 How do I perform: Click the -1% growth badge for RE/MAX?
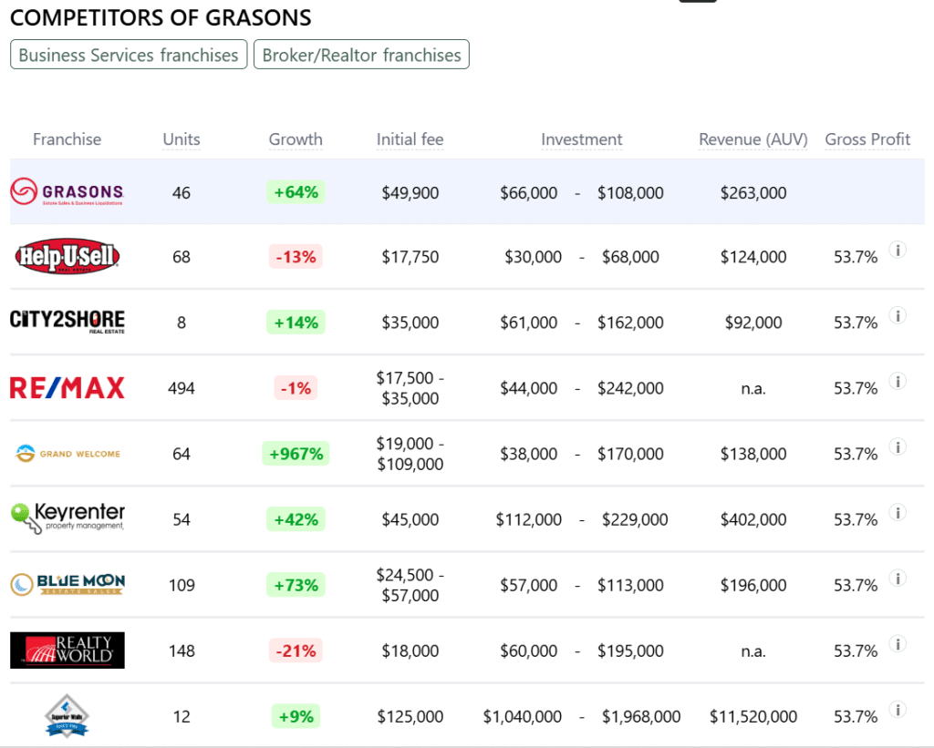click(x=296, y=389)
